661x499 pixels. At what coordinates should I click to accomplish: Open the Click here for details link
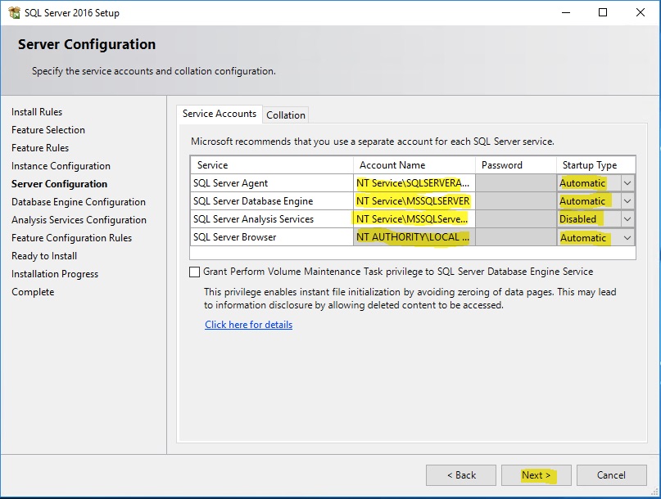pyautogui.click(x=248, y=325)
